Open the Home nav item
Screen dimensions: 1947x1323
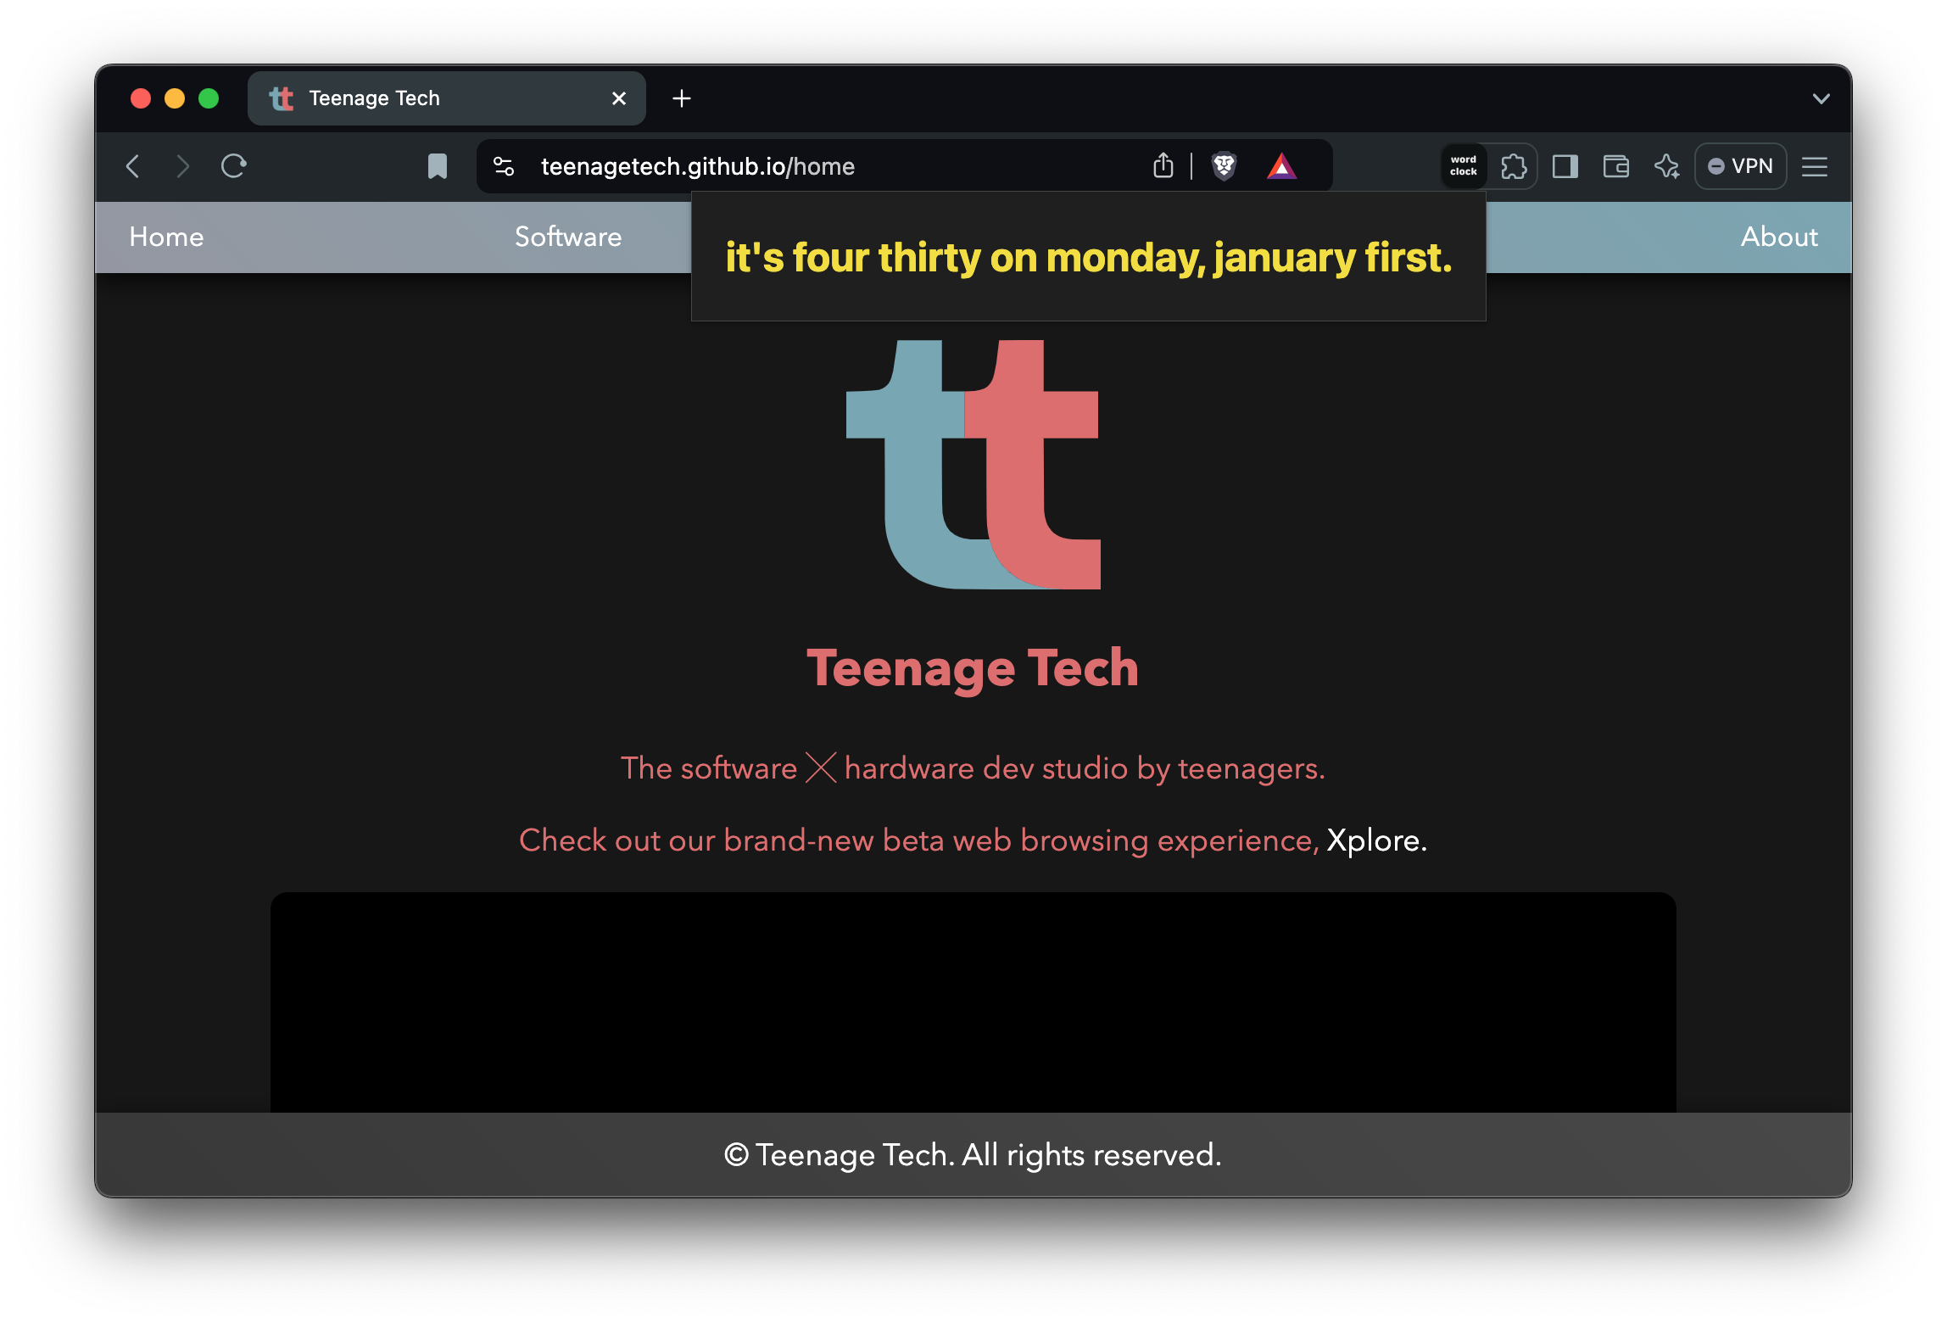click(166, 237)
